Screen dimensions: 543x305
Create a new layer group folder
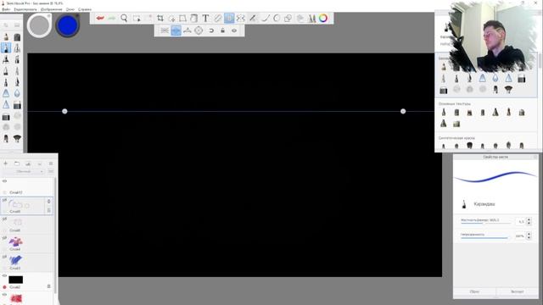click(17, 164)
